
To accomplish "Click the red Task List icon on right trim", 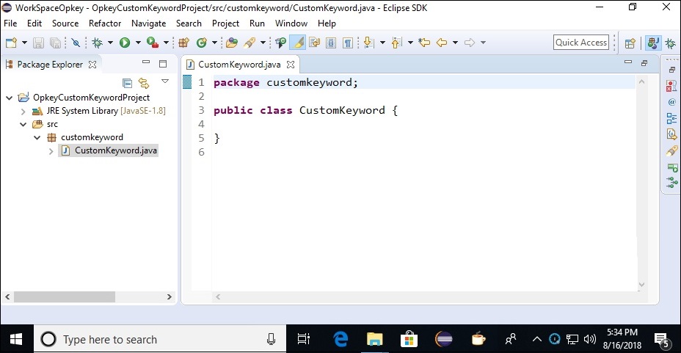I will [x=671, y=86].
